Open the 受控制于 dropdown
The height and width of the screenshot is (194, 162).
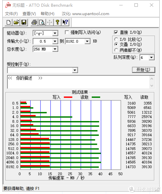75,70
